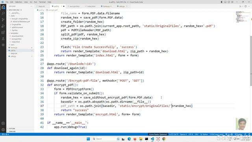Click the Go Live status bar item
Screen dimensions: 252x142
[x=229, y=134]
